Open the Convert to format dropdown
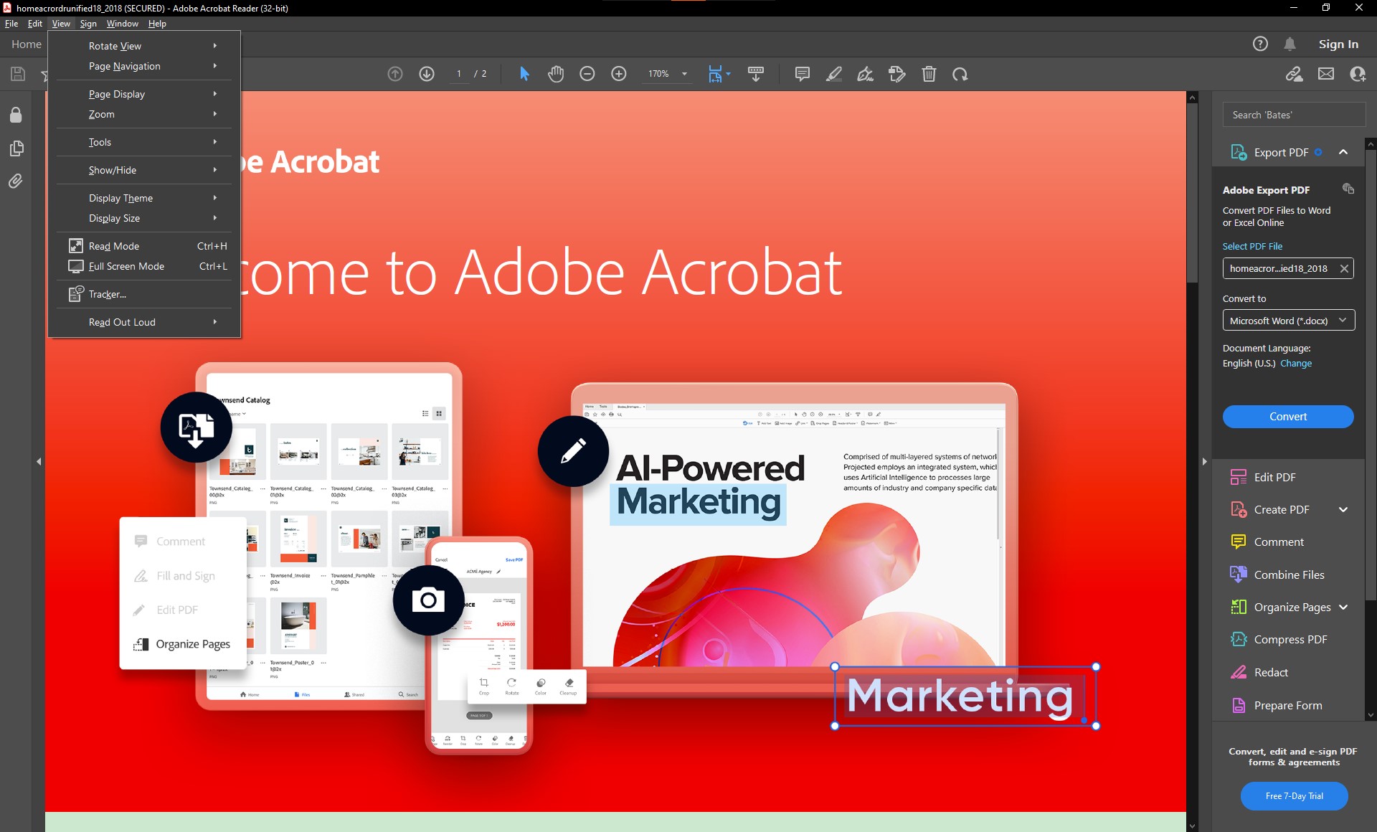Viewport: 1377px width, 832px height. pos(1288,321)
